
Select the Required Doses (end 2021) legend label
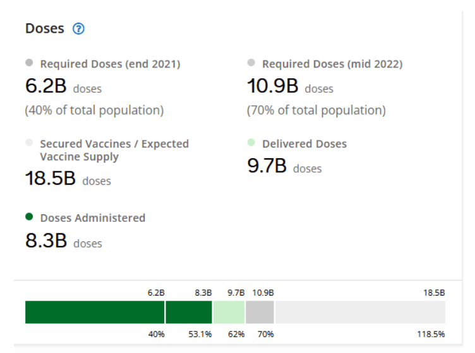coord(110,64)
